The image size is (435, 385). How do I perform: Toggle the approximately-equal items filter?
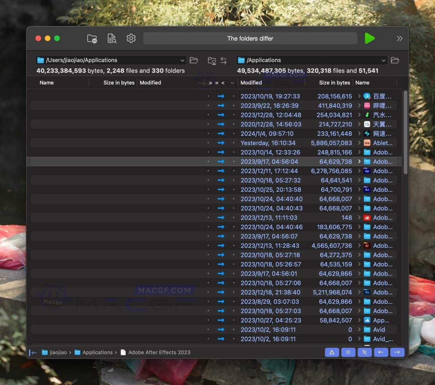(x=348, y=352)
